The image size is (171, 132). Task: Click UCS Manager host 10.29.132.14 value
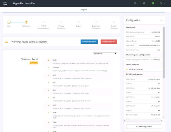[x=155, y=32]
